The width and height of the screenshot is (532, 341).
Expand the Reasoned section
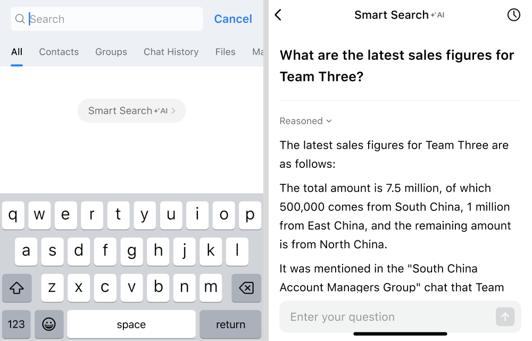coord(306,121)
